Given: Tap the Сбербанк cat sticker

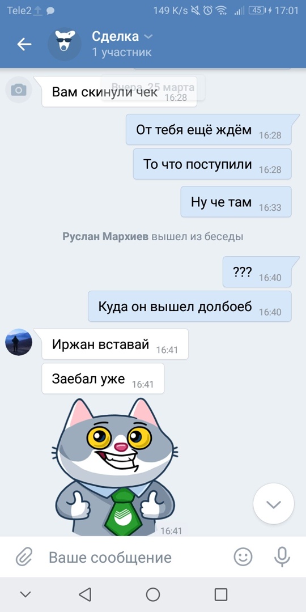Looking at the screenshot, I should pyautogui.click(x=115, y=467).
